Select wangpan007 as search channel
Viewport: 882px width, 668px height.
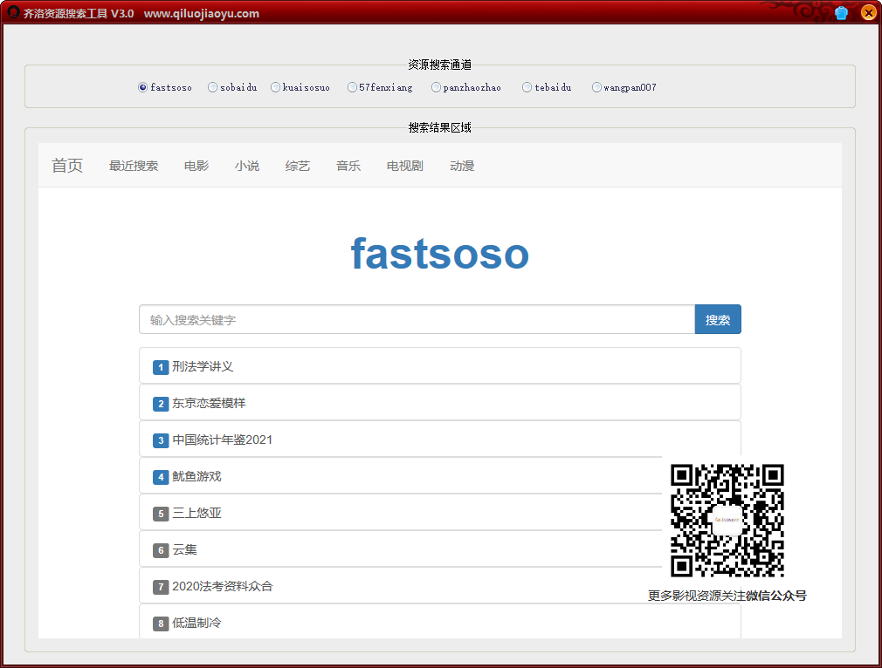pyautogui.click(x=624, y=87)
